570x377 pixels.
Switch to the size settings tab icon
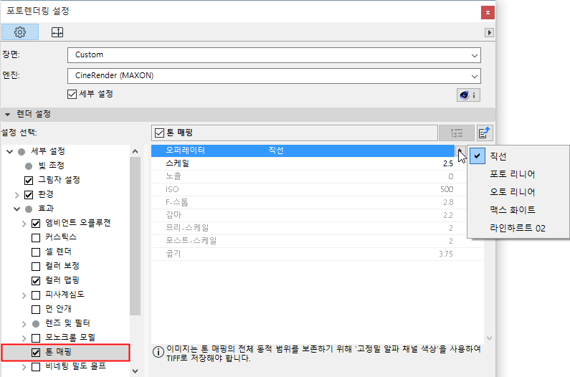point(57,32)
